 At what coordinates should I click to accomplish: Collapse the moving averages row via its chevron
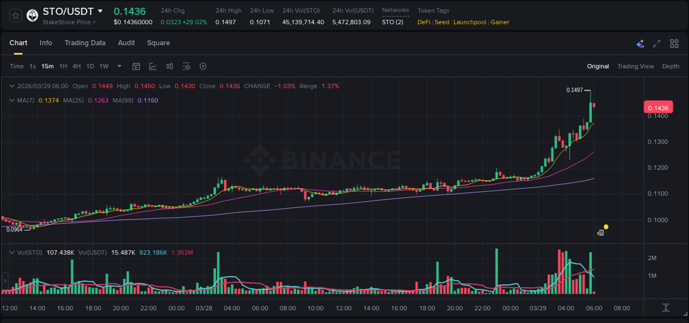pyautogui.click(x=12, y=100)
